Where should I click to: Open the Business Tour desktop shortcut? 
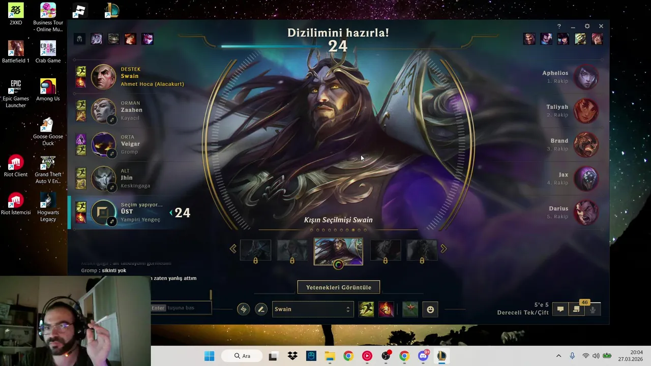[48, 17]
